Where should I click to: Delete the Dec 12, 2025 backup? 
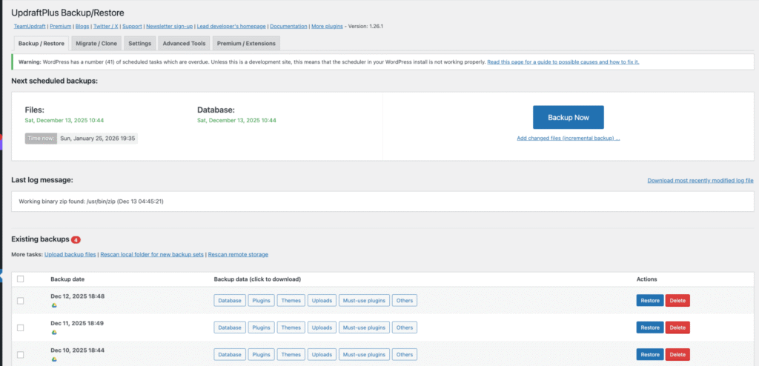click(x=677, y=301)
